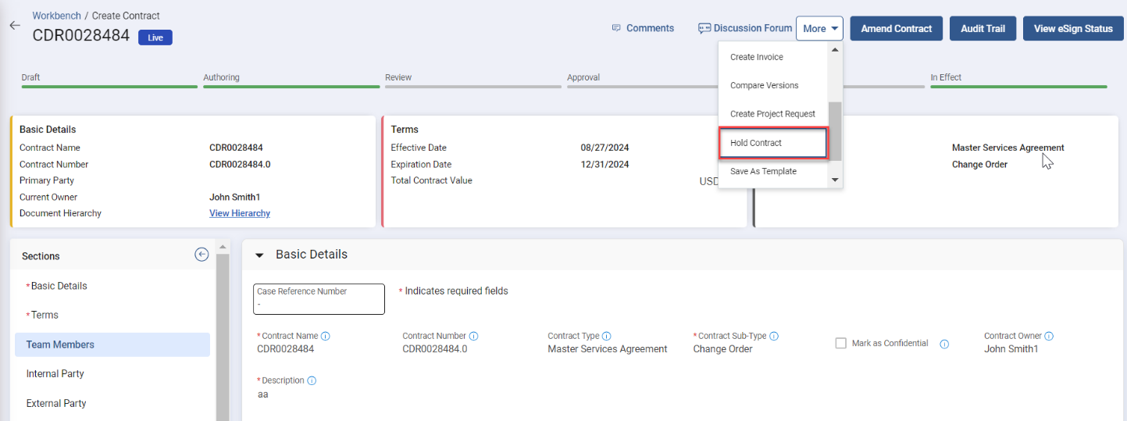The image size is (1127, 421).
Task: Click the Amend Contract button
Action: pyautogui.click(x=896, y=28)
